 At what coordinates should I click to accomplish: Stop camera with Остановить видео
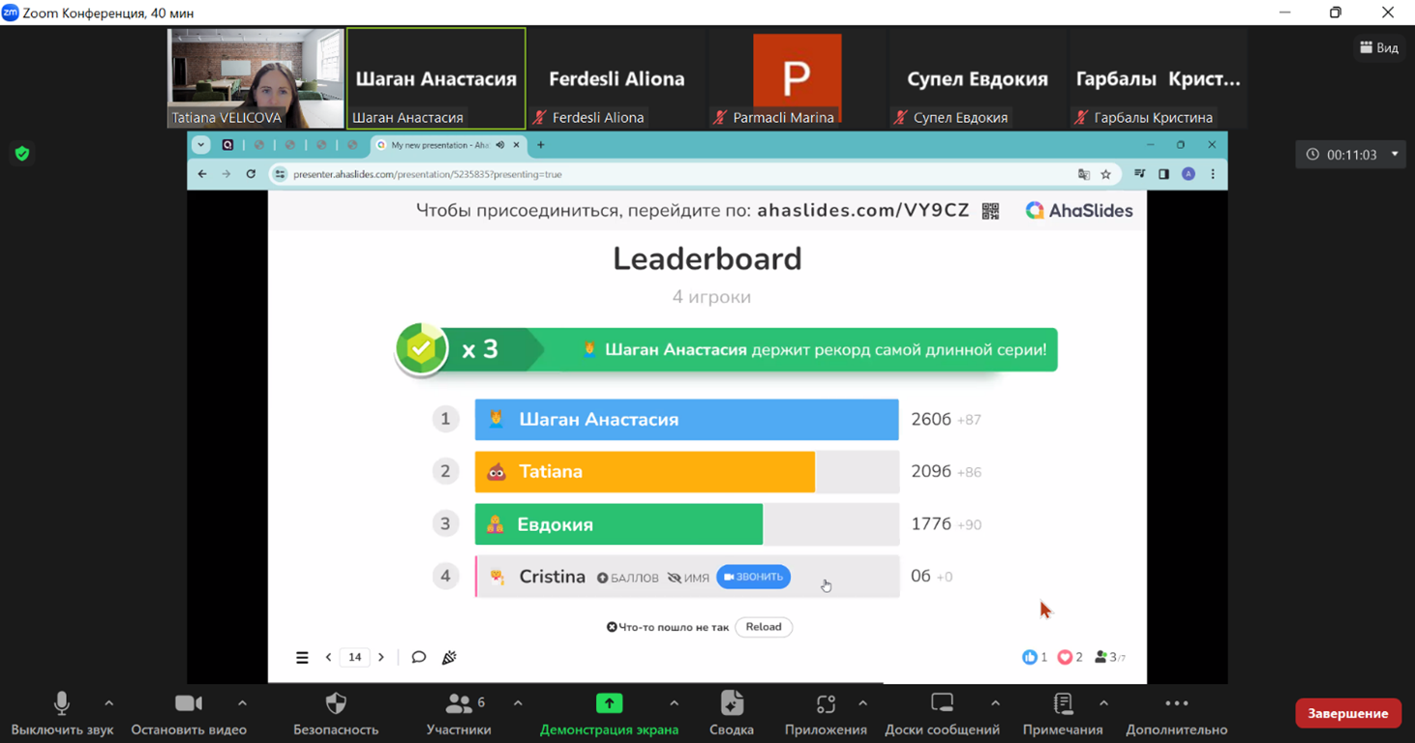tap(189, 704)
